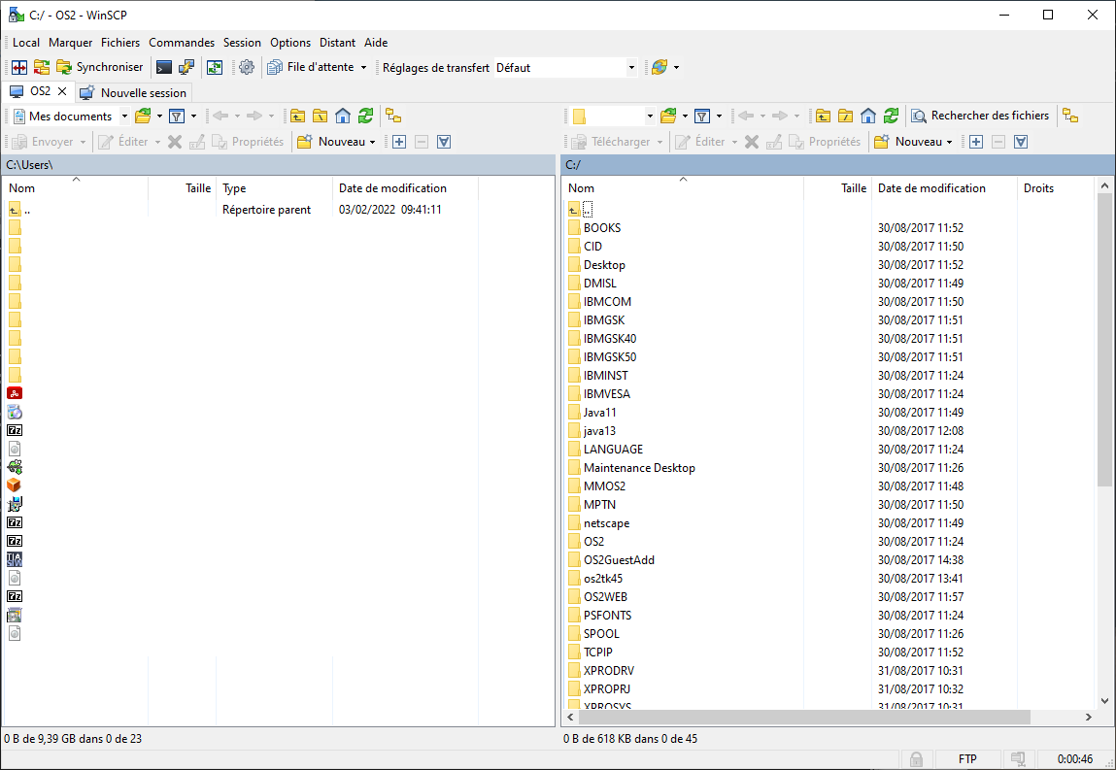
Task: Select the OS2GuestAdd folder
Action: pyautogui.click(x=619, y=560)
